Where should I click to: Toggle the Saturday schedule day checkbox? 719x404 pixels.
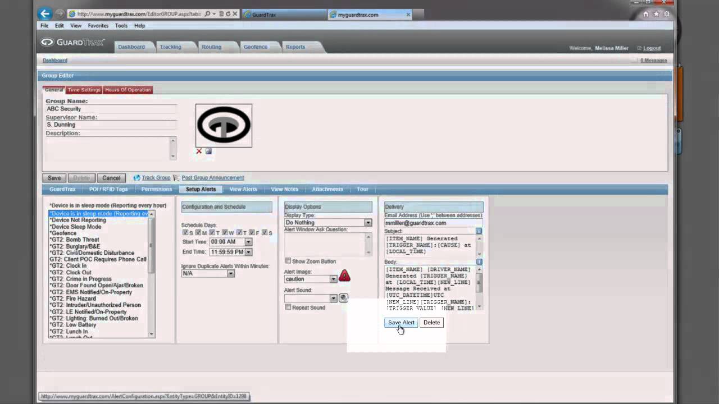pyautogui.click(x=265, y=232)
